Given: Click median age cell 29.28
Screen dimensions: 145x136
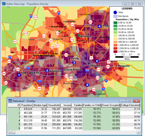Looking at the screenshot, I should click(40, 117).
